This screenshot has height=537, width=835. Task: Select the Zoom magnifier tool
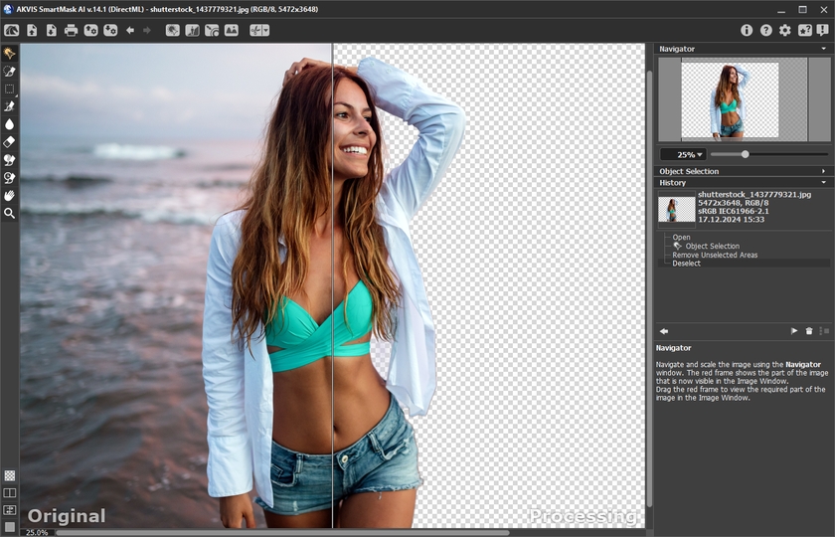9,213
